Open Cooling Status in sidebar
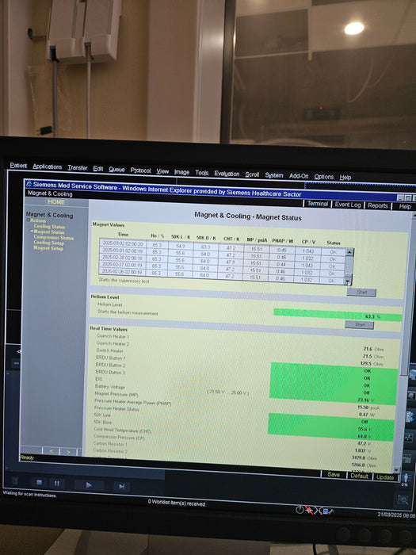This screenshot has width=416, height=555. (49, 227)
